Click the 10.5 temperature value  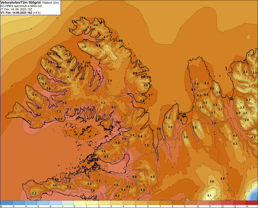[x=82, y=79]
